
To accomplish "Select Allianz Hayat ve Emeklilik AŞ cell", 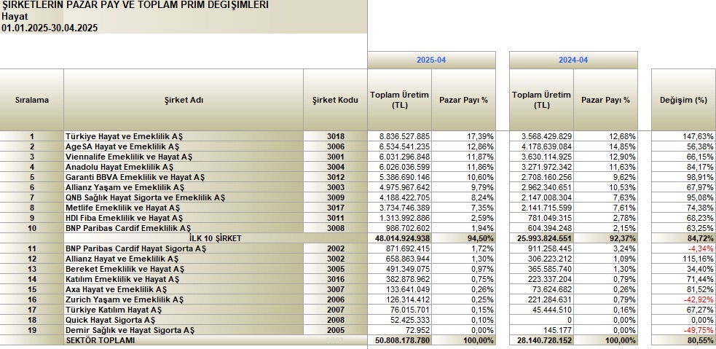I will click(x=184, y=259).
